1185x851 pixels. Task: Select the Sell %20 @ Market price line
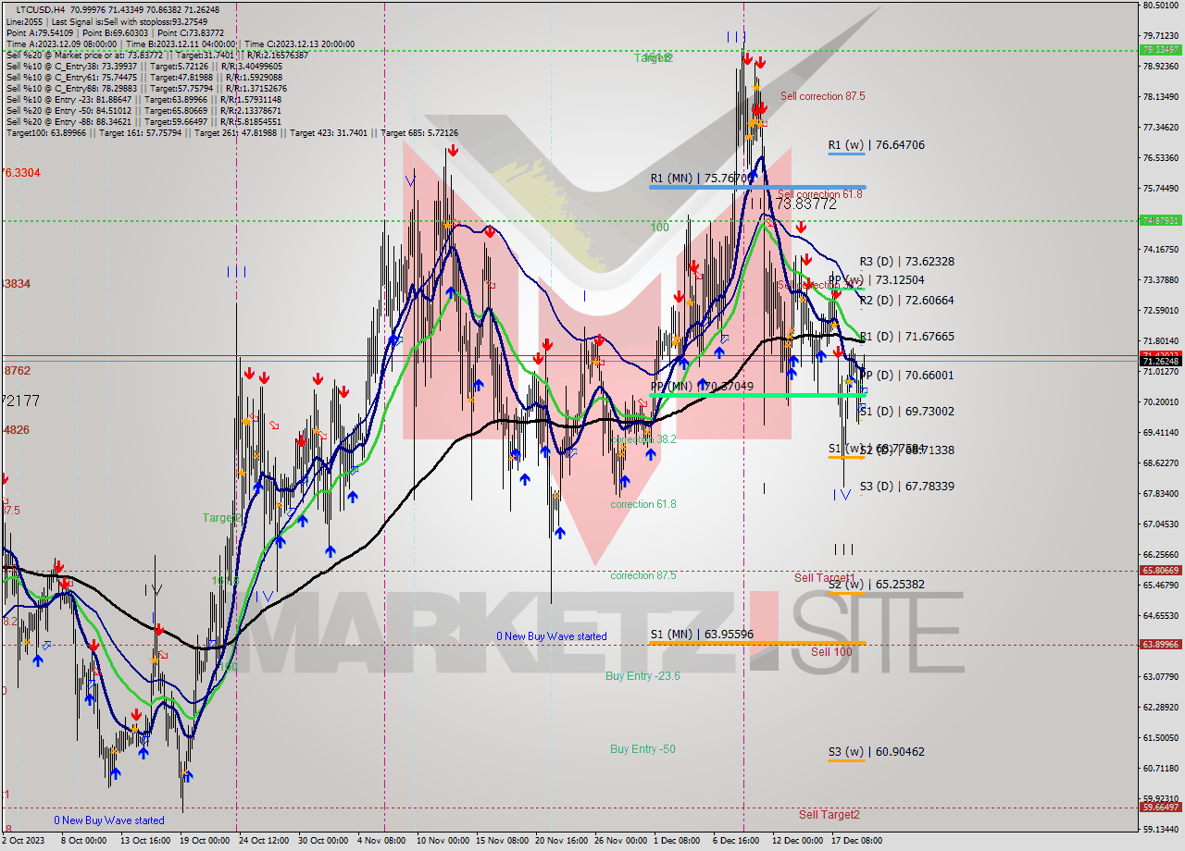pos(157,55)
